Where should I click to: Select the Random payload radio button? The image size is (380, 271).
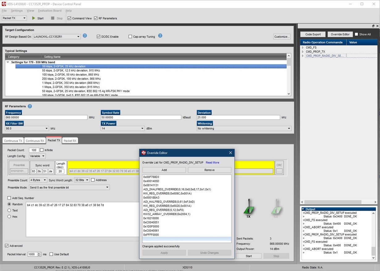coord(9,204)
